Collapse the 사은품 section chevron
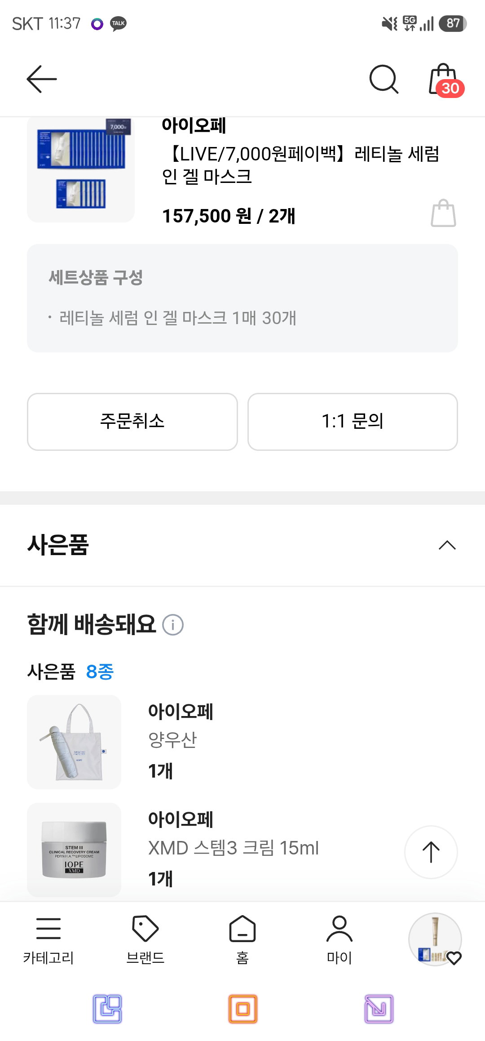 click(447, 545)
